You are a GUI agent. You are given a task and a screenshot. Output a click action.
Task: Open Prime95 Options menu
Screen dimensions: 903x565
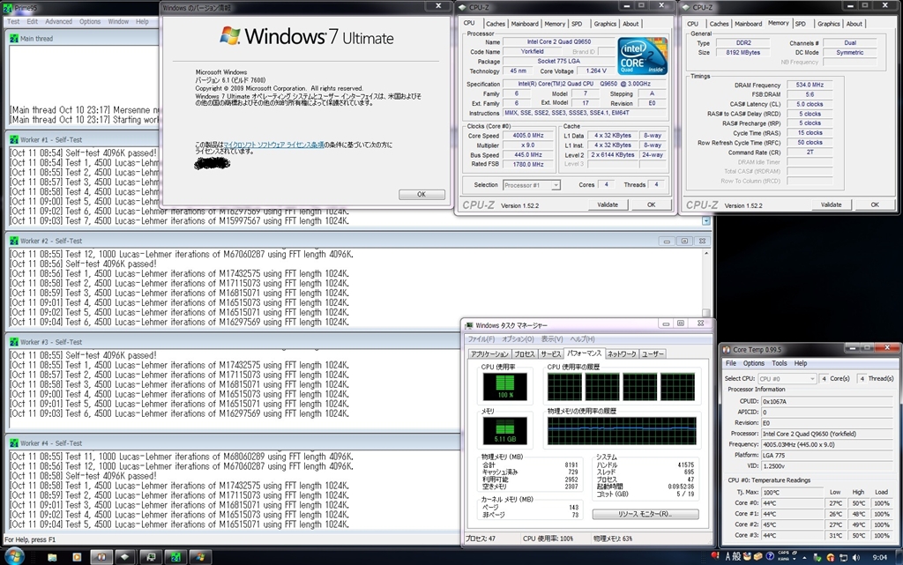[90, 22]
